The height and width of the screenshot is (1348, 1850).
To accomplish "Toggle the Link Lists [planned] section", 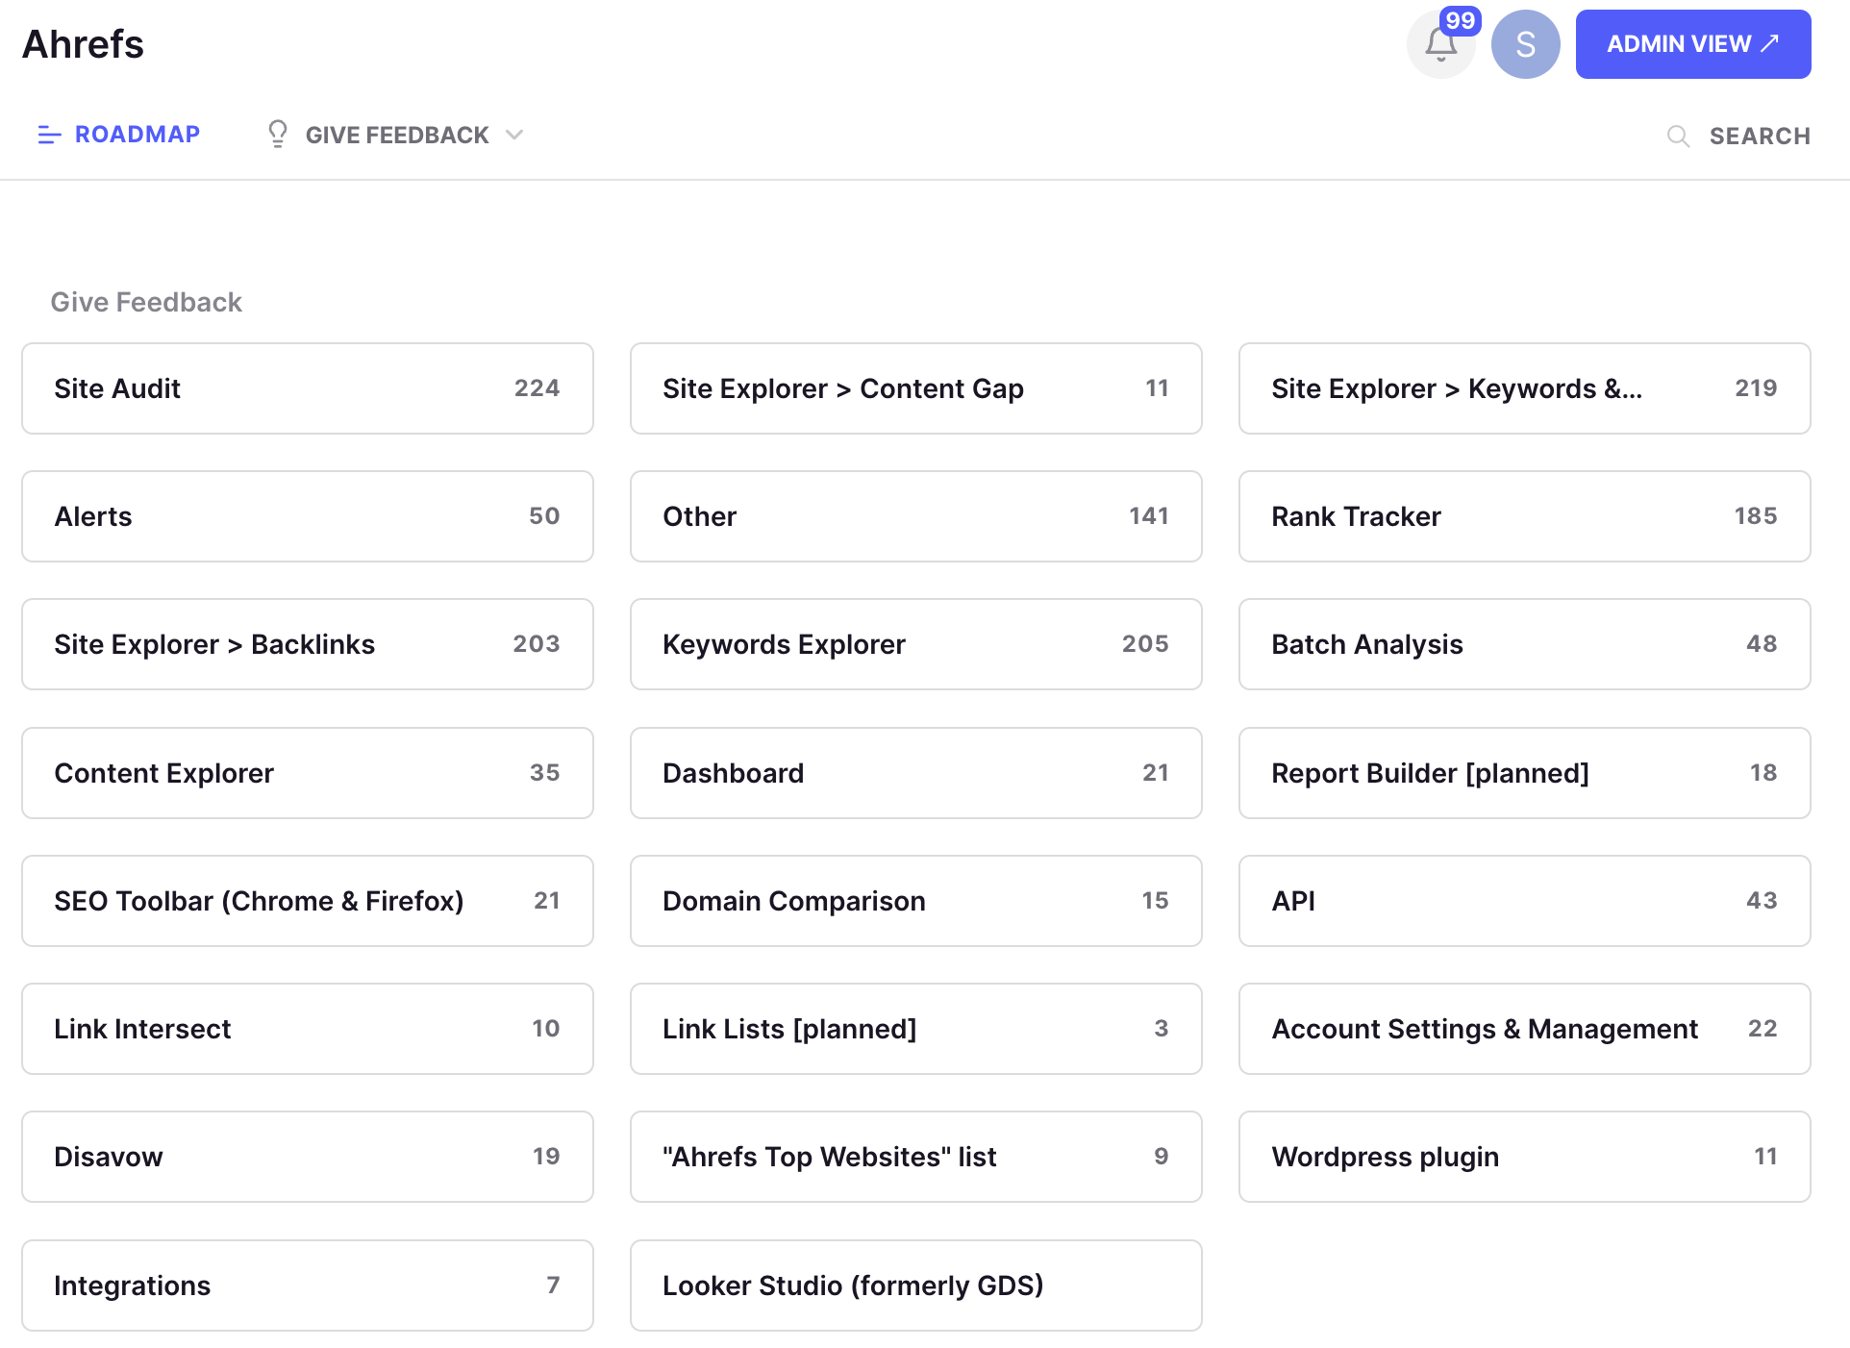I will coord(915,1030).
